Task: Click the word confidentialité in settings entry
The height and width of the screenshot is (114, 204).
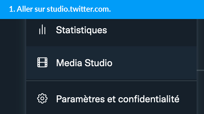Action: 149,99
